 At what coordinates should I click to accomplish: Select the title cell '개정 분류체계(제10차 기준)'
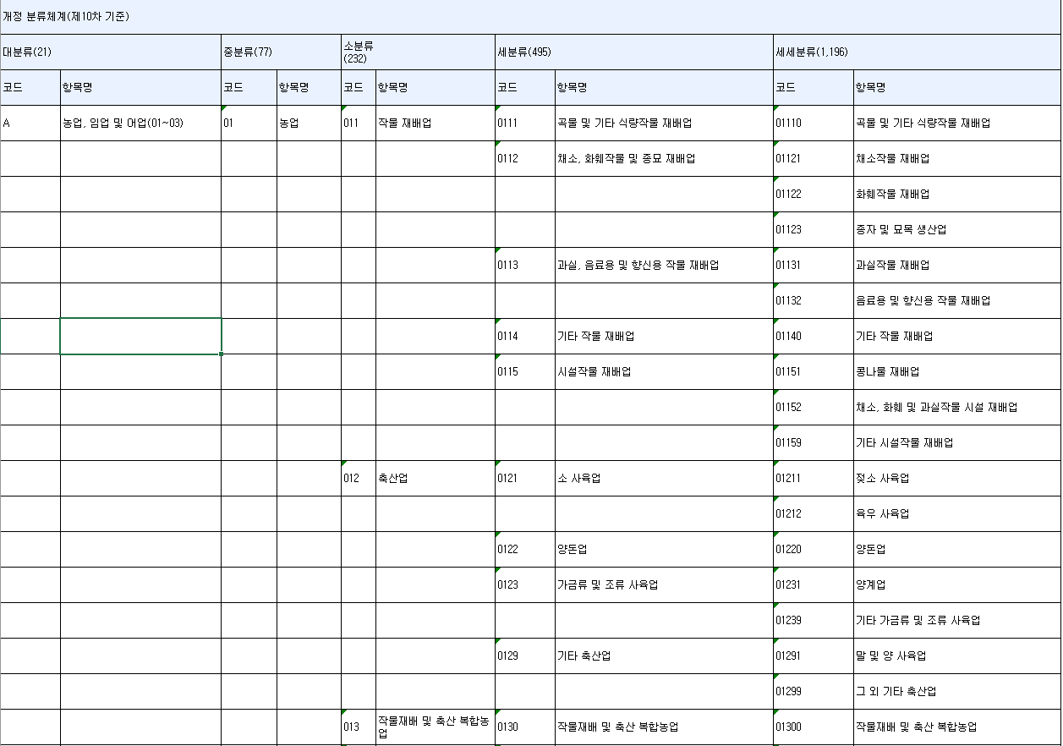[531, 17]
